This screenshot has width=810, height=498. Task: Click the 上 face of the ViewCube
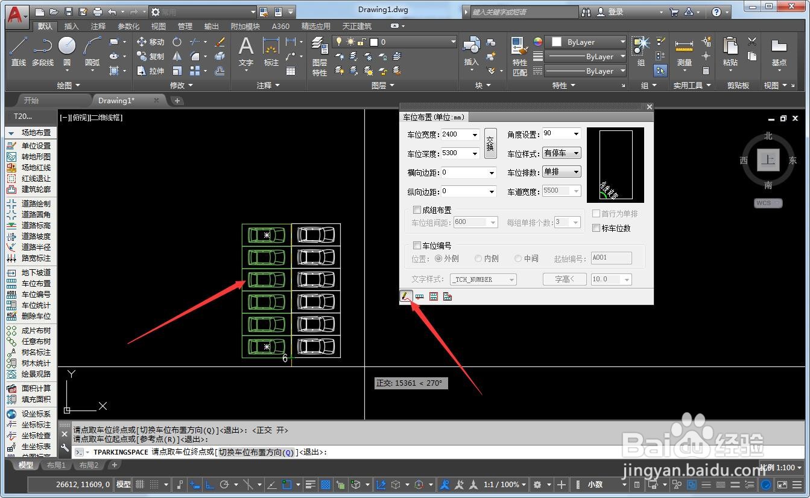point(768,159)
